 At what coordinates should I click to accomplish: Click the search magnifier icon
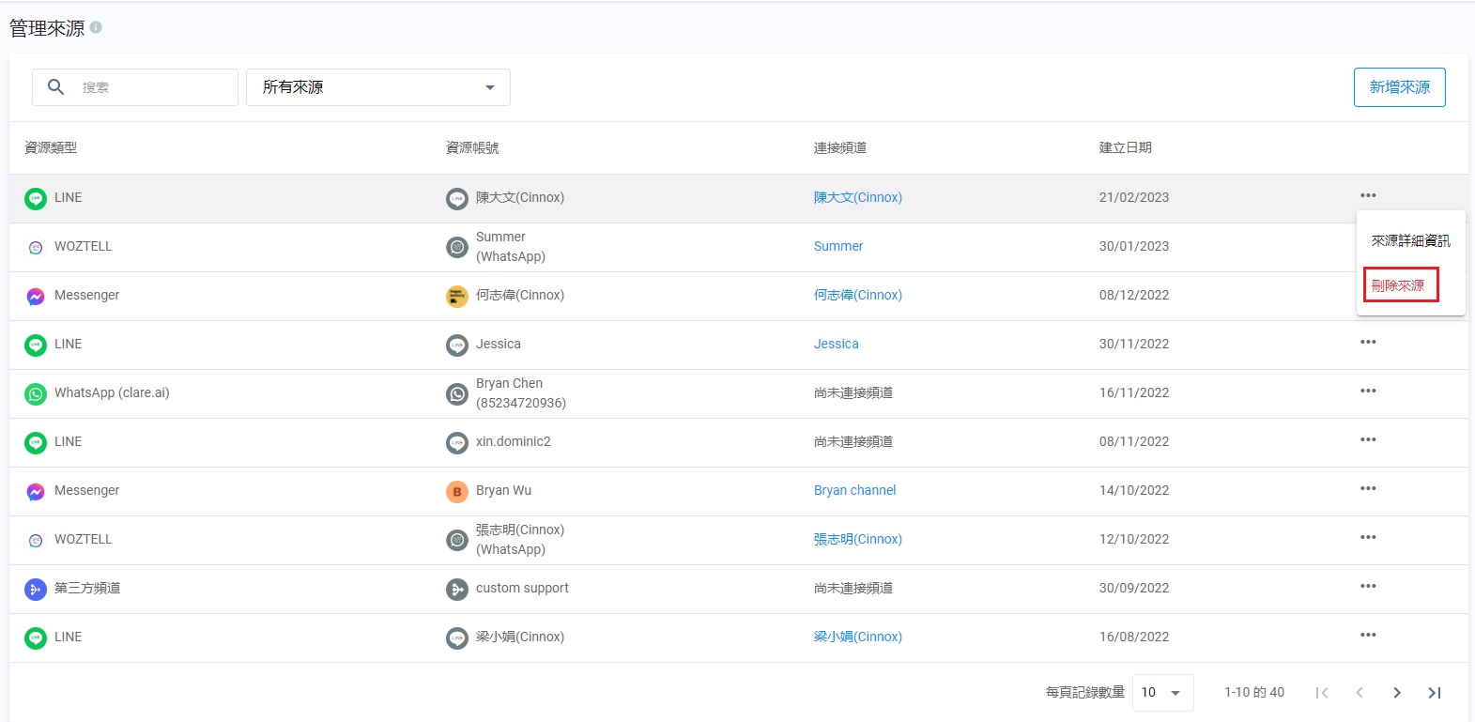click(x=56, y=87)
